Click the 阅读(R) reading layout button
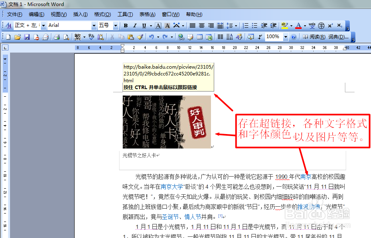 [x=314, y=37]
